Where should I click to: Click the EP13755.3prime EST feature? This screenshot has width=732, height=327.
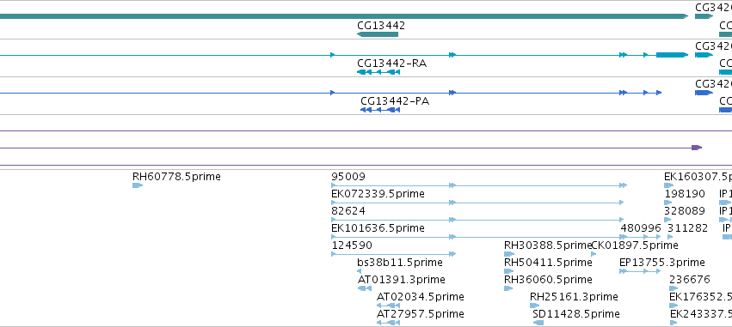[x=640, y=271]
